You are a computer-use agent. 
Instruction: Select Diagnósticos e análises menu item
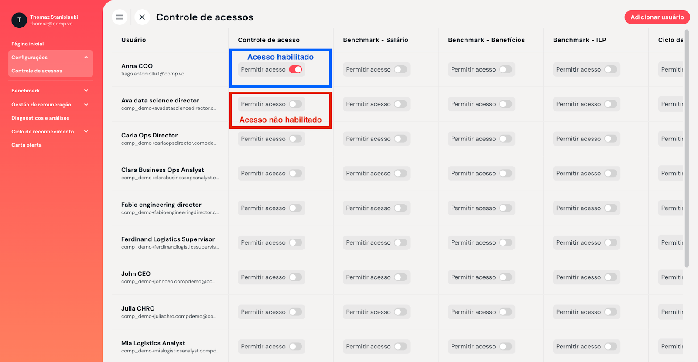40,118
